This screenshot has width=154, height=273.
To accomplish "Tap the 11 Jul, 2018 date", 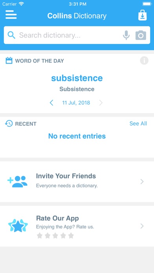I will [76, 103].
